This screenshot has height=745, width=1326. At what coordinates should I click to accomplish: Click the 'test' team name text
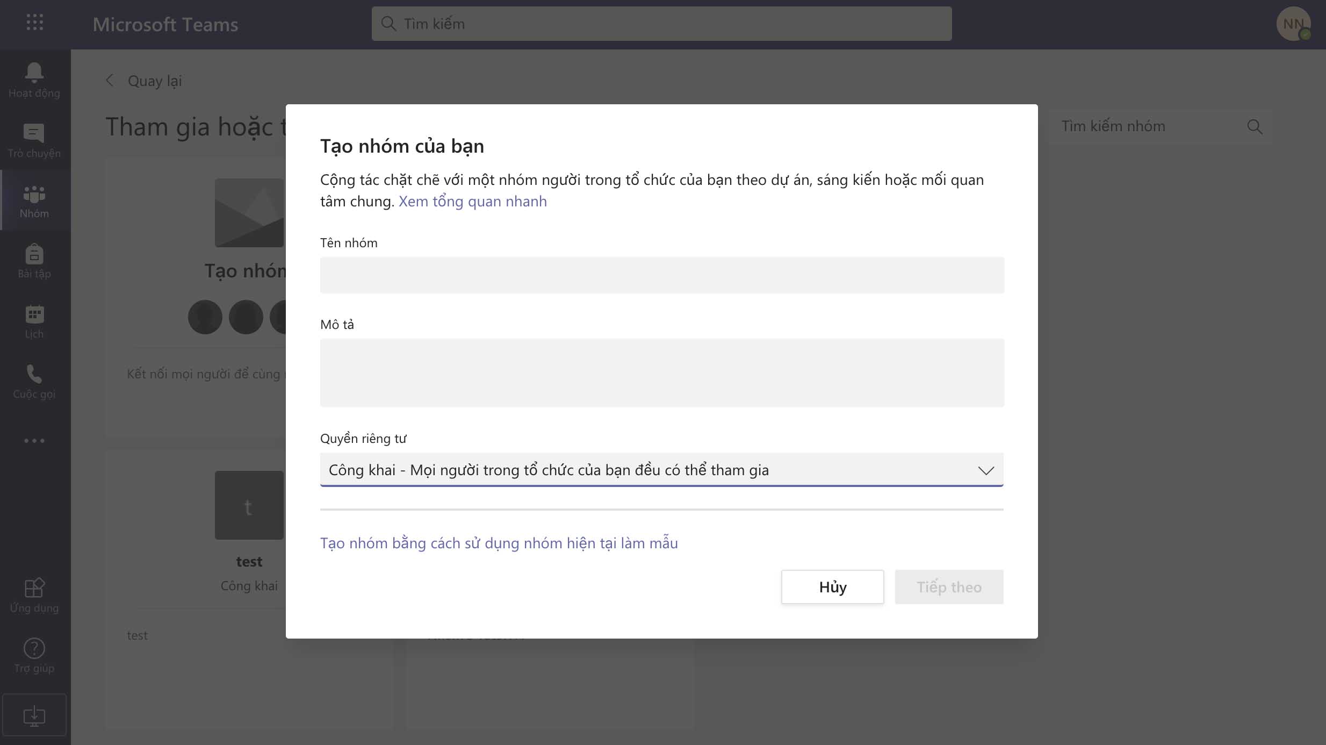tap(249, 562)
